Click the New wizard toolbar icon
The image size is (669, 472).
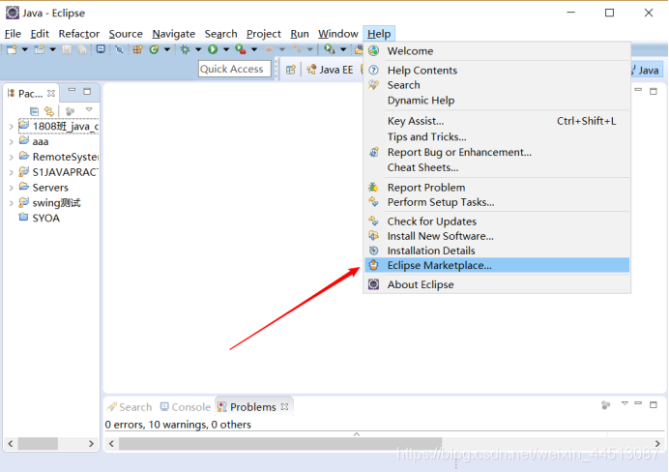[12, 50]
